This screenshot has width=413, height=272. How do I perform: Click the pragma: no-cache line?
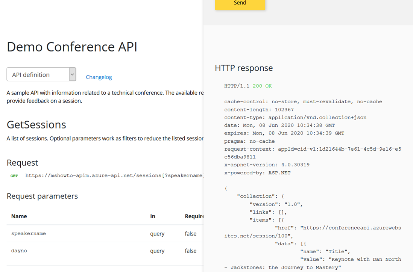pos(249,141)
